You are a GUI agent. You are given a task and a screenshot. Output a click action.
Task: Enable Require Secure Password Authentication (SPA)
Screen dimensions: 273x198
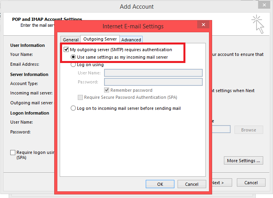tap(81, 97)
